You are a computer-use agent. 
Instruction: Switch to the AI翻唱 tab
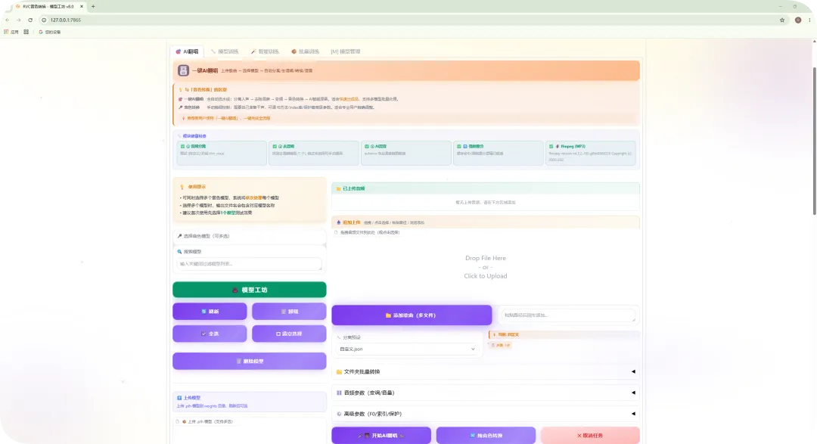pyautogui.click(x=187, y=51)
